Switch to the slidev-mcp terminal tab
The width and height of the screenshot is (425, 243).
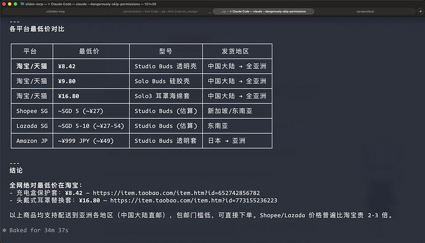click(x=55, y=11)
